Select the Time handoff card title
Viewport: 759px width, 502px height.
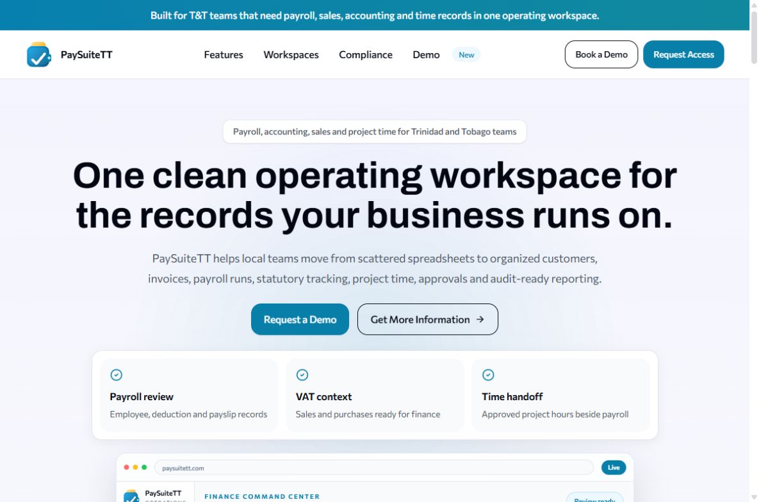[x=512, y=396]
